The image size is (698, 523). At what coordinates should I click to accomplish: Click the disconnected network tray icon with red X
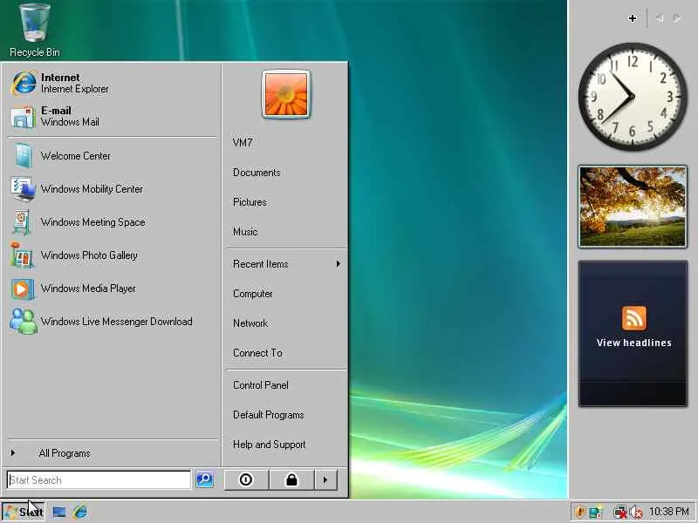[x=619, y=513]
